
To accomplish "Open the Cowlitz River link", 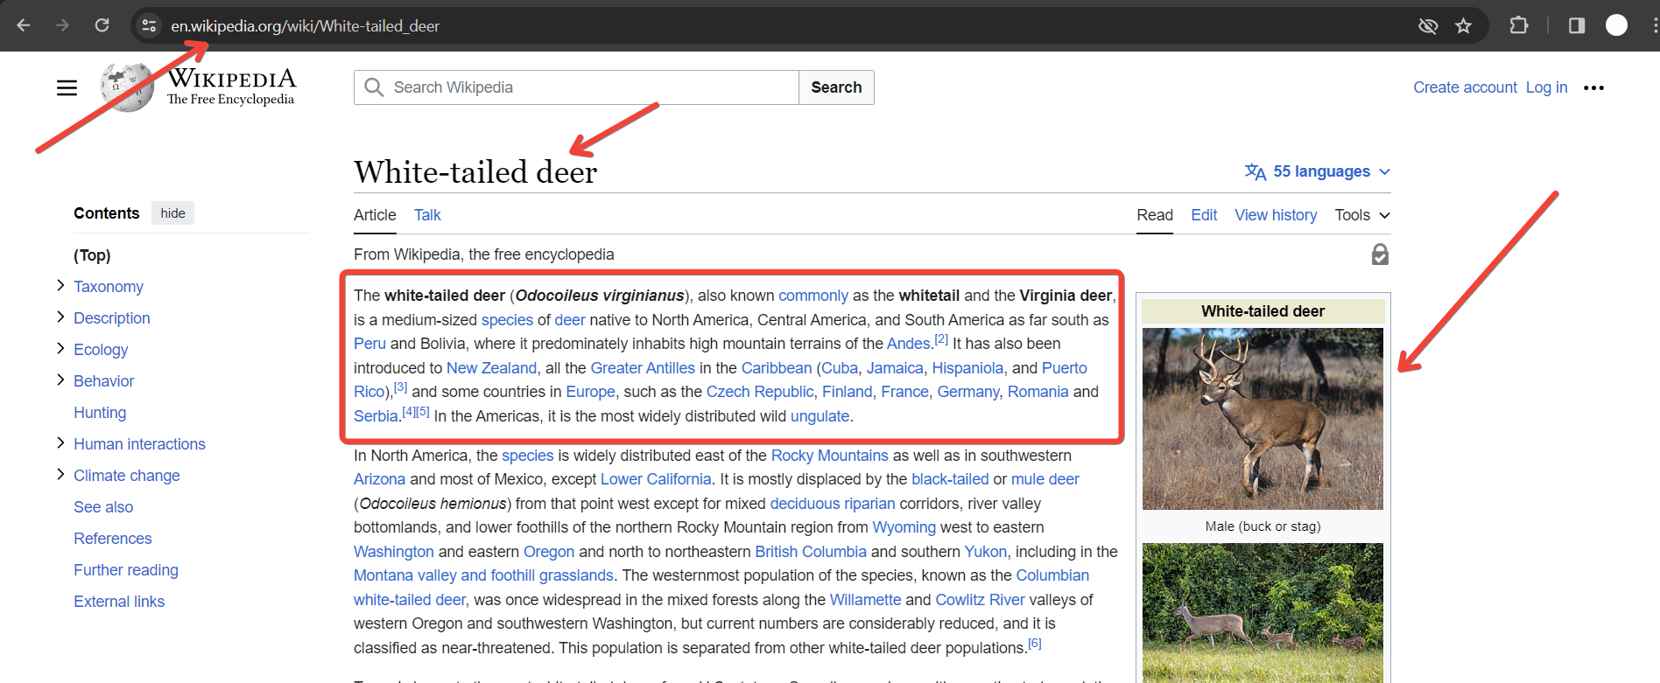I will [x=980, y=600].
